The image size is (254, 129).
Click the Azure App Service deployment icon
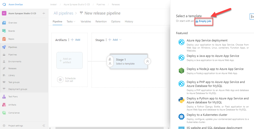(181, 42)
